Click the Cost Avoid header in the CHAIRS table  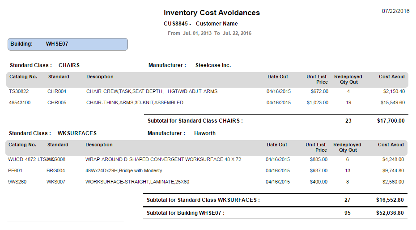391,77
